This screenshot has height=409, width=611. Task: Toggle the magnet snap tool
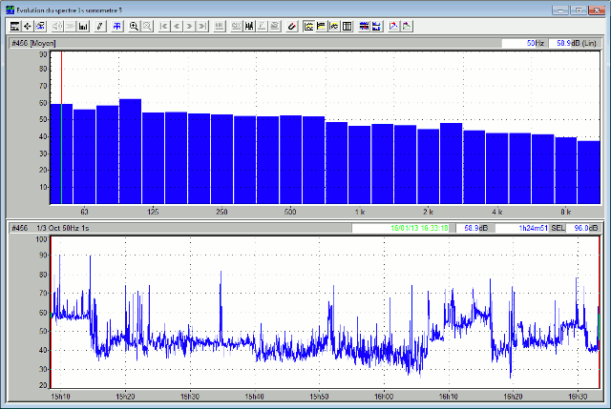292,26
